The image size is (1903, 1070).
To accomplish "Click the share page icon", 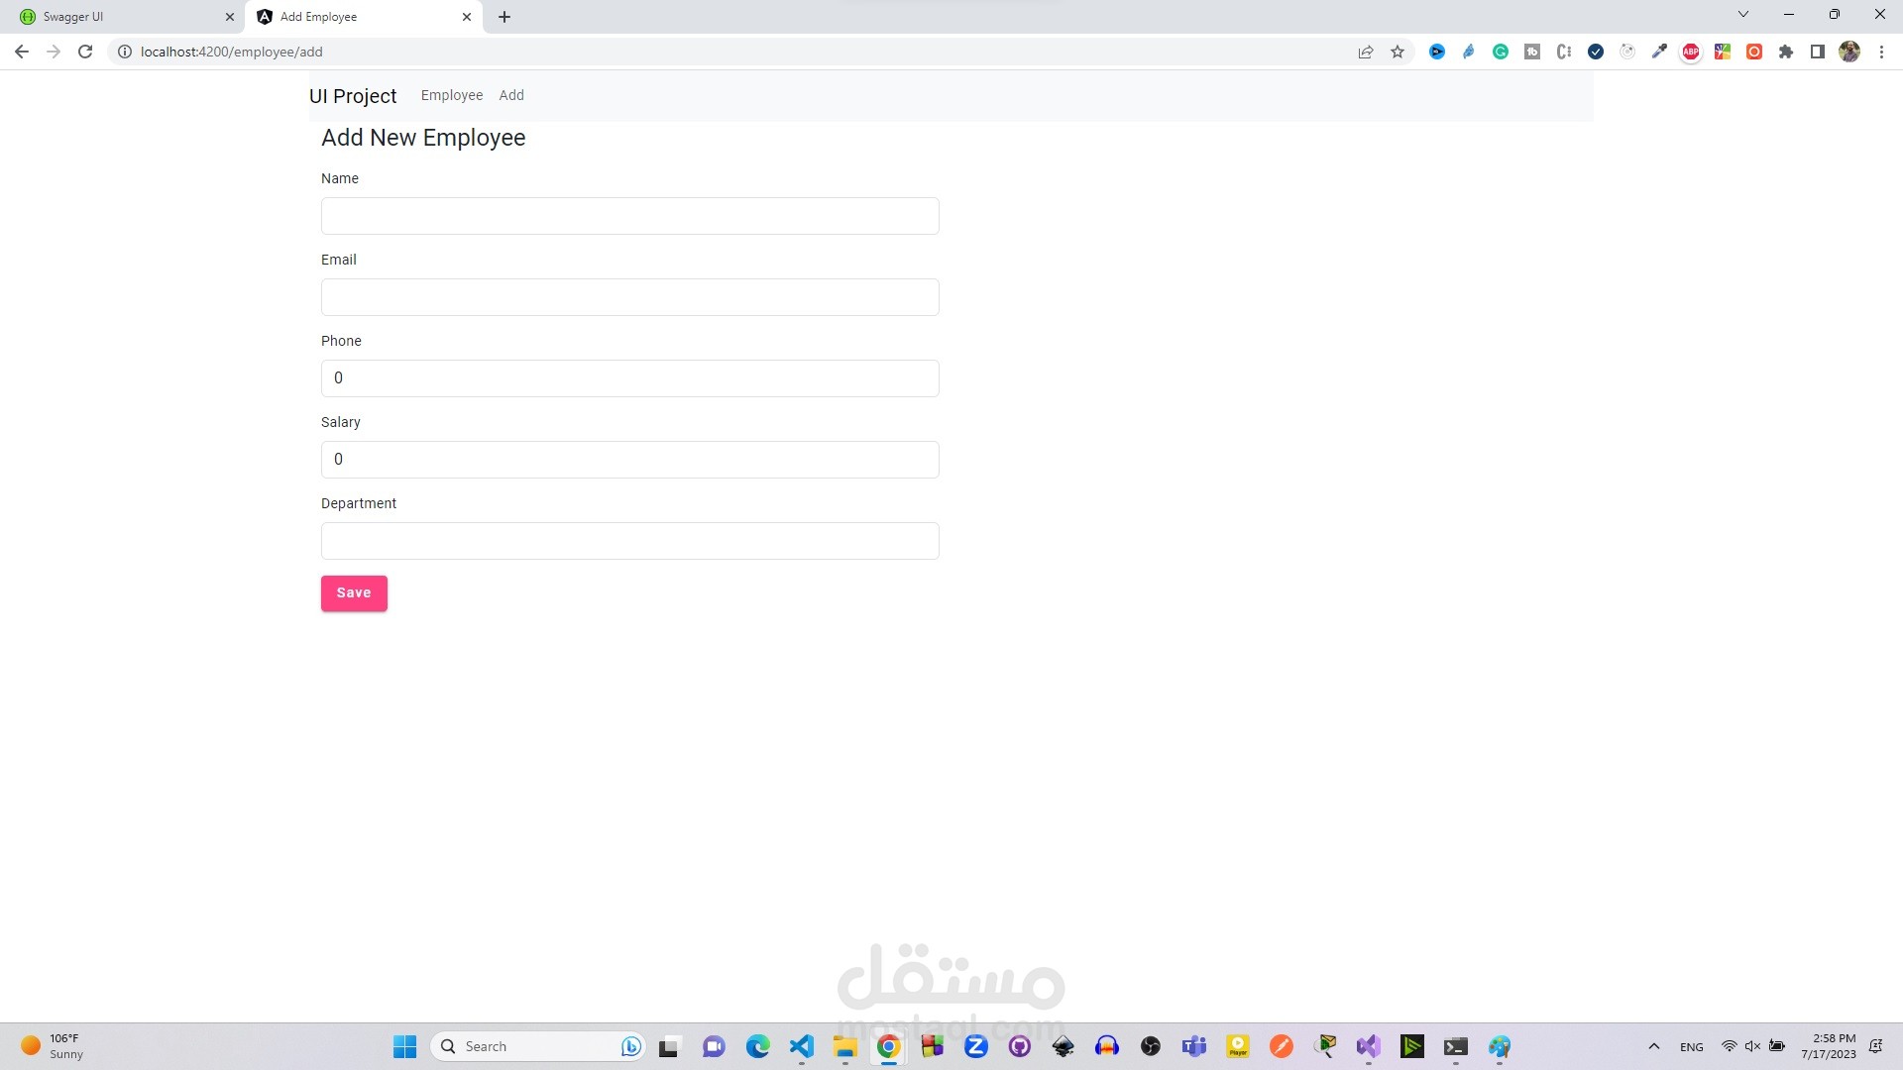I will [x=1366, y=52].
